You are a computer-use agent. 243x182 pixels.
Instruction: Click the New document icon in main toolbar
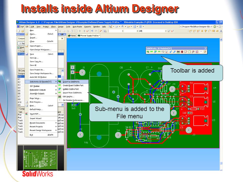(x=19, y=31)
